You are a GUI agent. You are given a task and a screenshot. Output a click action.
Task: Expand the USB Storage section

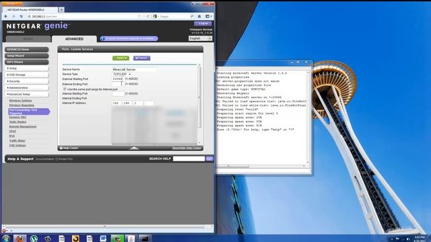click(x=27, y=75)
